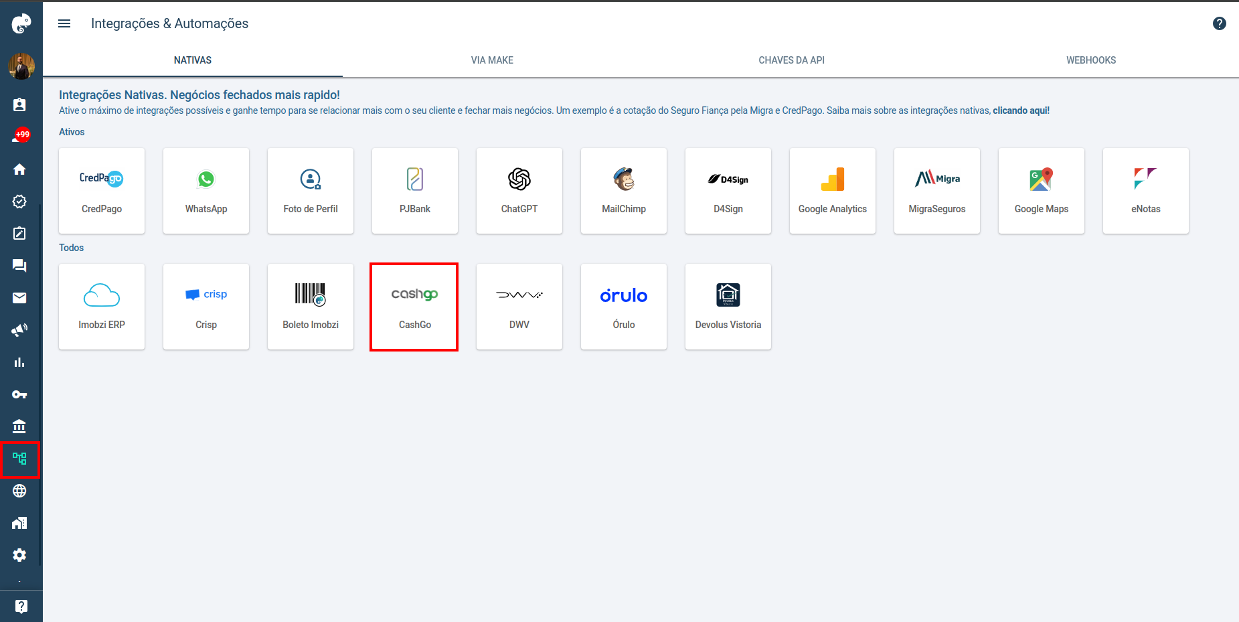Screen dimensions: 1239x622
Task: Click the app logo in sidebar
Action: pos(21,23)
